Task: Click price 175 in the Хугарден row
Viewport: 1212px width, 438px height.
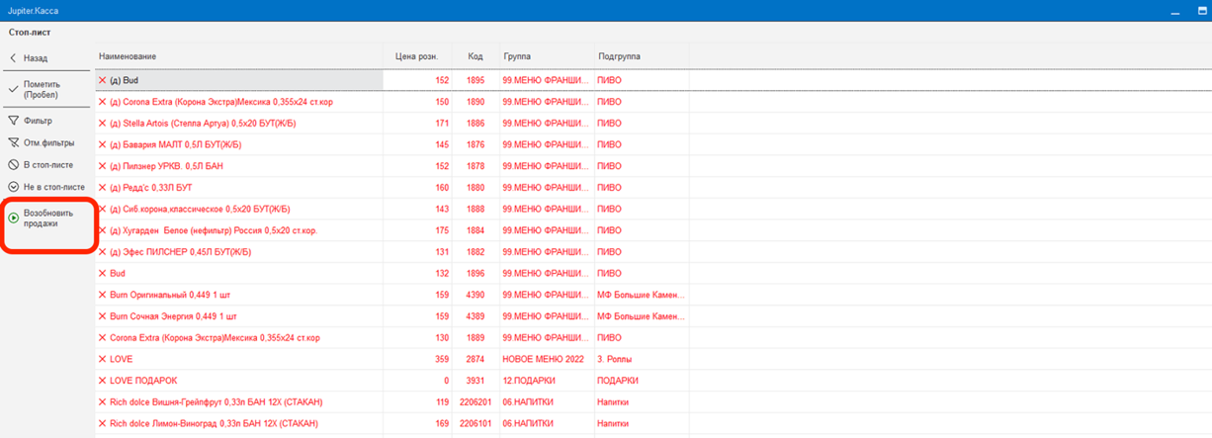Action: (x=441, y=230)
